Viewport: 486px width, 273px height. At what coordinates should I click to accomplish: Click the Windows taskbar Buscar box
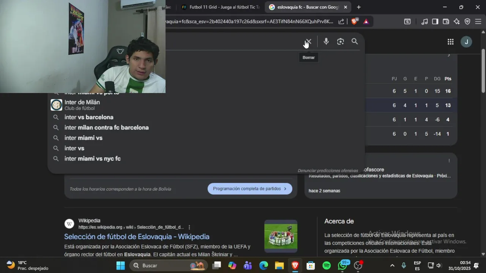click(x=169, y=265)
